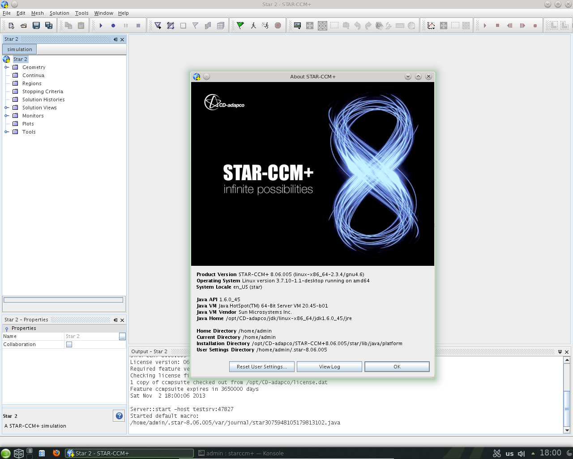Expand the Tools tree node
The image size is (573, 459).
7,132
